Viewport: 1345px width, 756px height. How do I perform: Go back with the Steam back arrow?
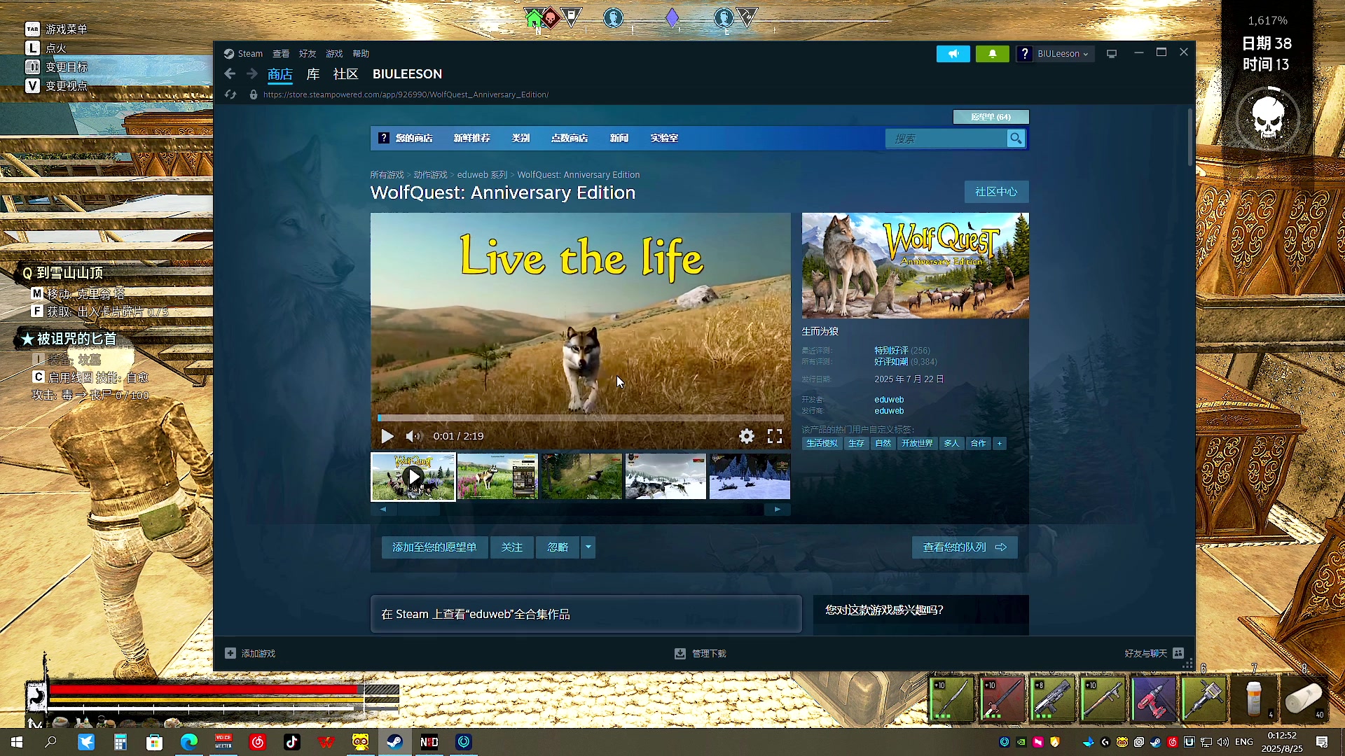[230, 74]
